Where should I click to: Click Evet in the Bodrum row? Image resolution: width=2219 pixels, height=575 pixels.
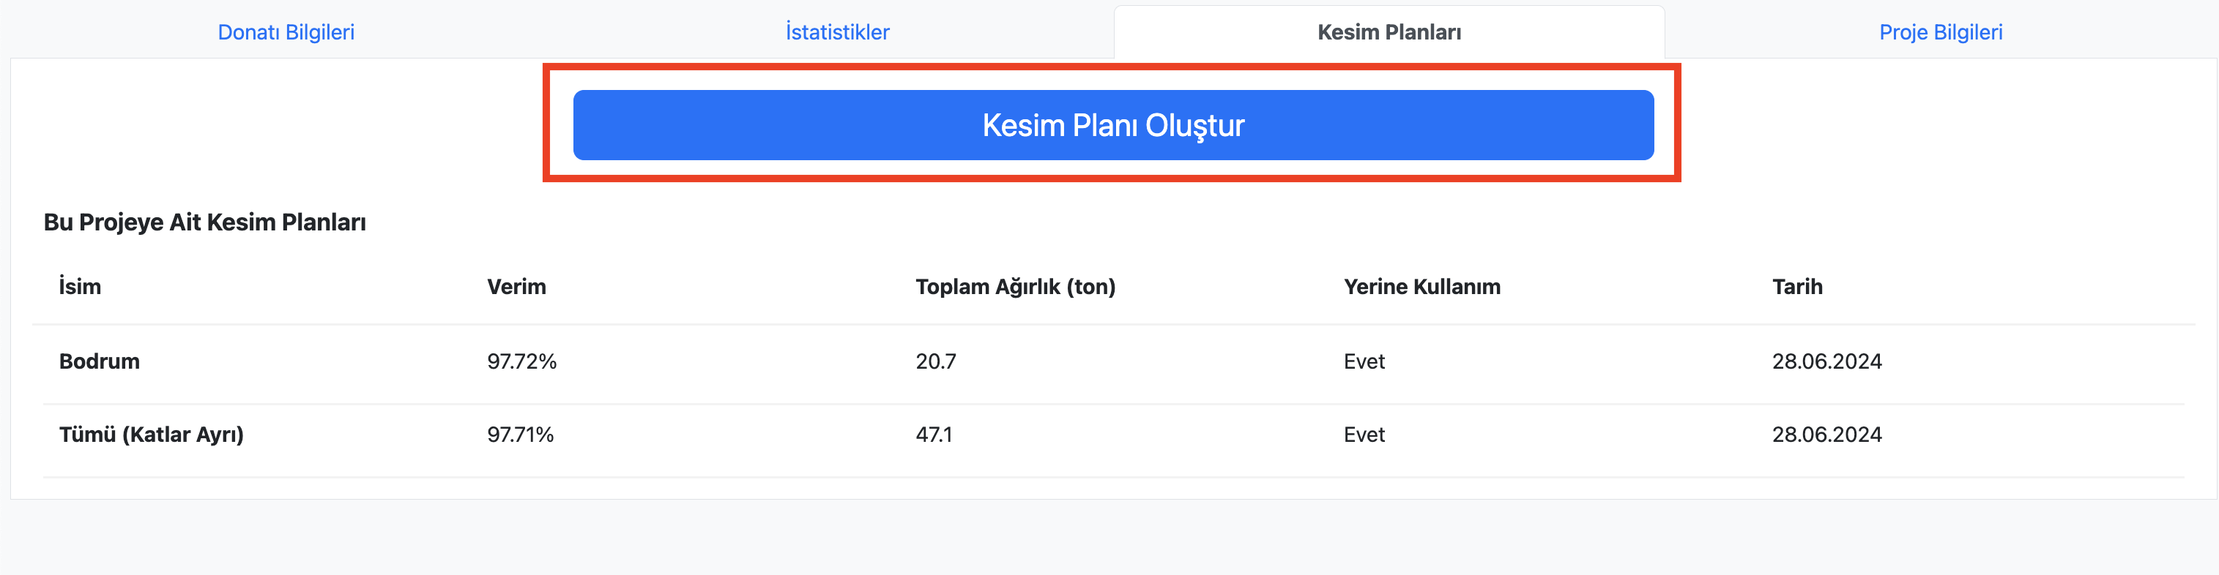click(1364, 361)
